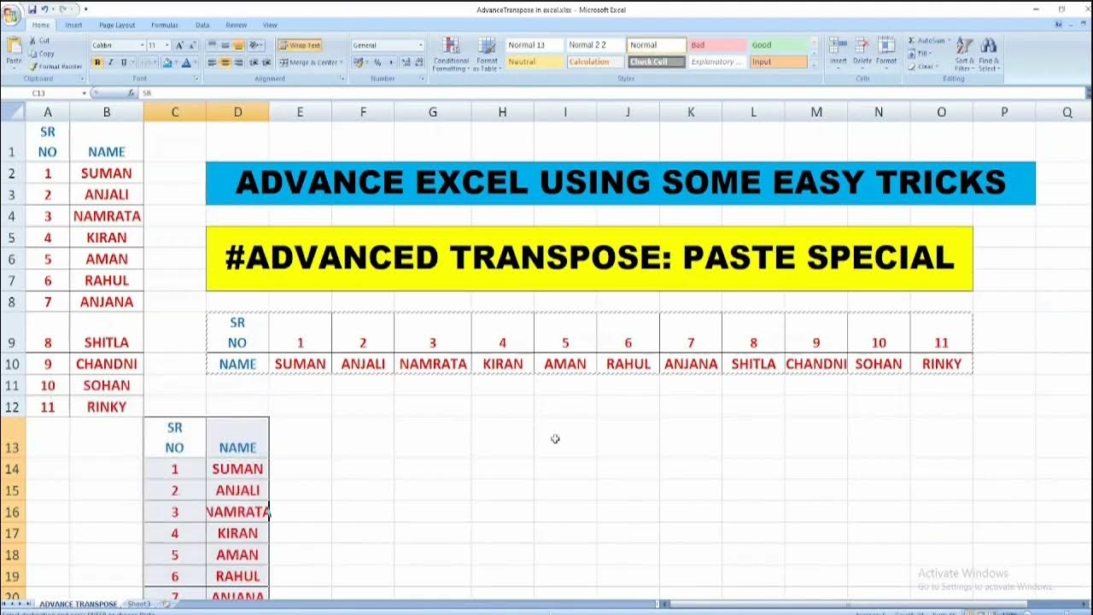Click the Fill Color bucket icon
The image size is (1093, 615).
[x=167, y=62]
